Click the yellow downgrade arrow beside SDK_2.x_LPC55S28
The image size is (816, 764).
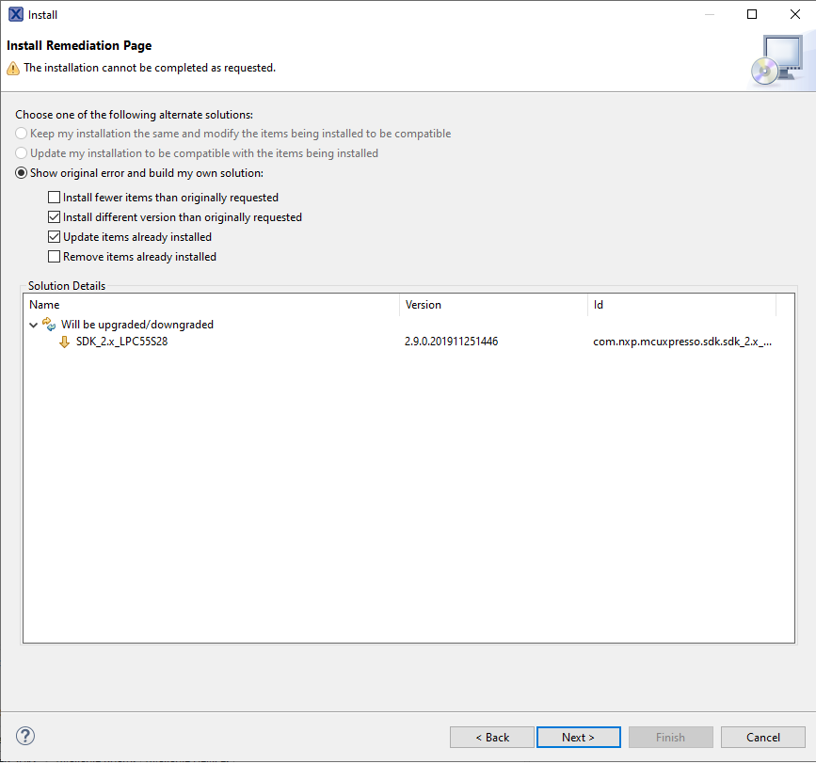pyautogui.click(x=64, y=342)
